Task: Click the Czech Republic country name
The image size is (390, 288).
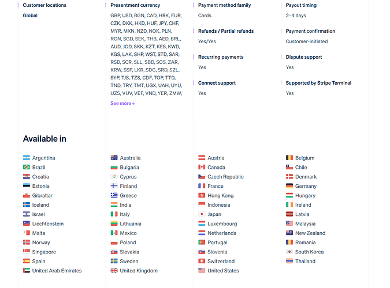Action: click(x=225, y=177)
